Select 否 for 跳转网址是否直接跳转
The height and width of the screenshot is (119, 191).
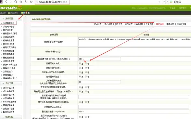point(86,91)
